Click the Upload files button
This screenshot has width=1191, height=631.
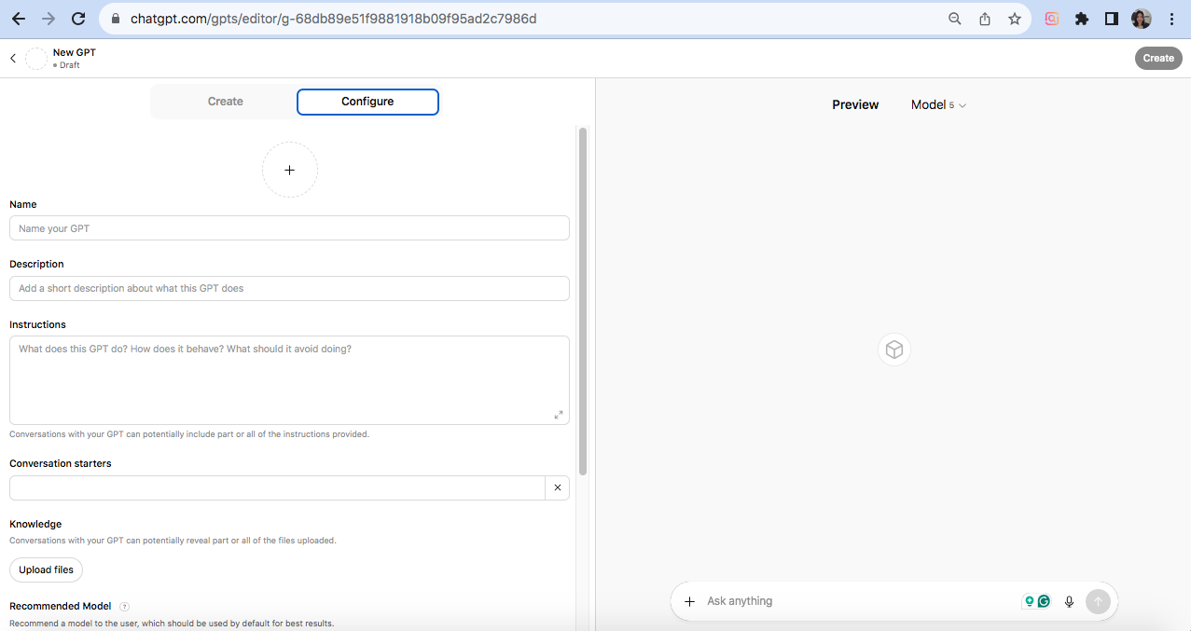[47, 569]
